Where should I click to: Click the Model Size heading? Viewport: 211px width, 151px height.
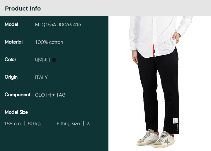pyautogui.click(x=16, y=112)
